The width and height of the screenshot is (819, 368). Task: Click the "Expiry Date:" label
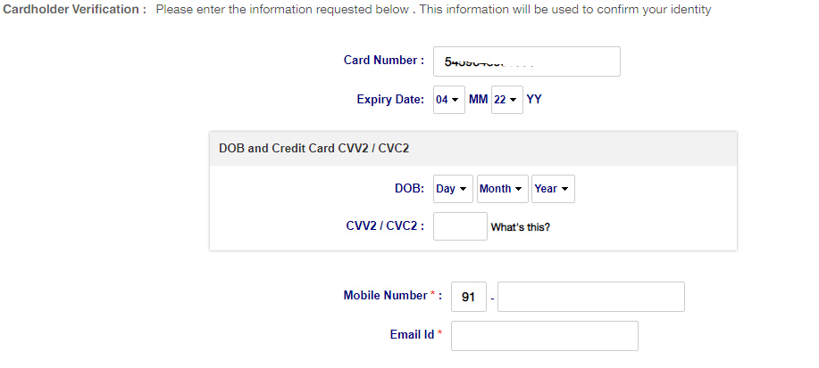[x=390, y=100]
